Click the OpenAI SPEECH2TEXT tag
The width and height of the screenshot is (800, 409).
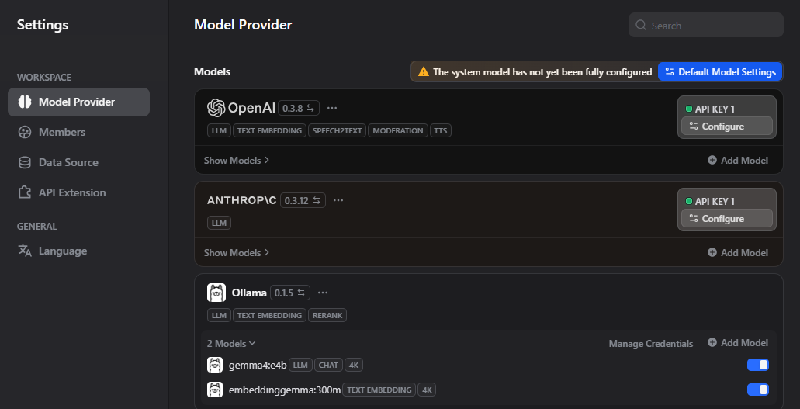(338, 130)
